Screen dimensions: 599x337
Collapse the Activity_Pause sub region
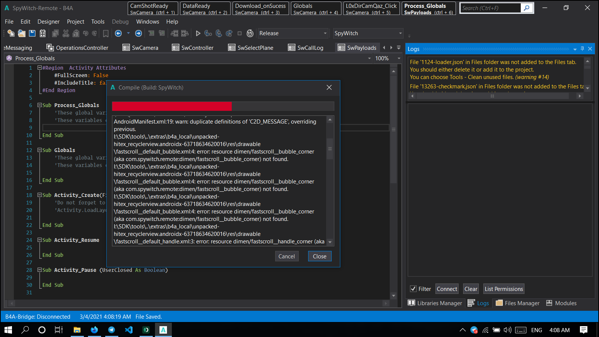pyautogui.click(x=40, y=270)
